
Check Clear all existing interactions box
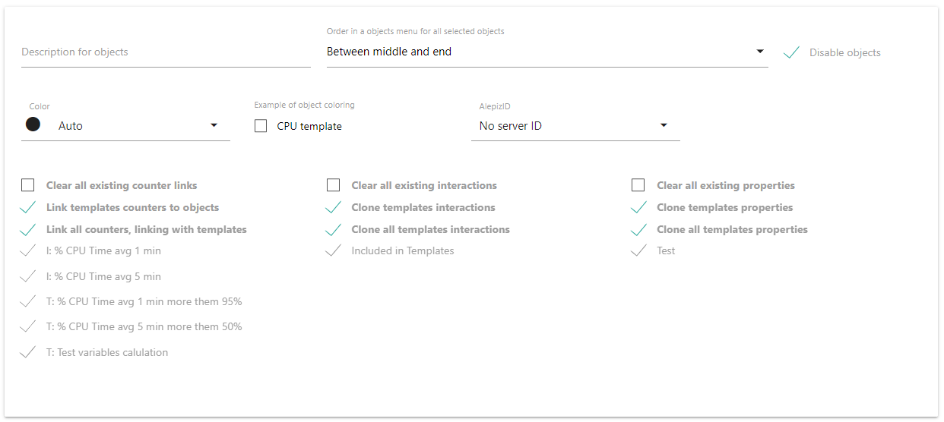(333, 185)
